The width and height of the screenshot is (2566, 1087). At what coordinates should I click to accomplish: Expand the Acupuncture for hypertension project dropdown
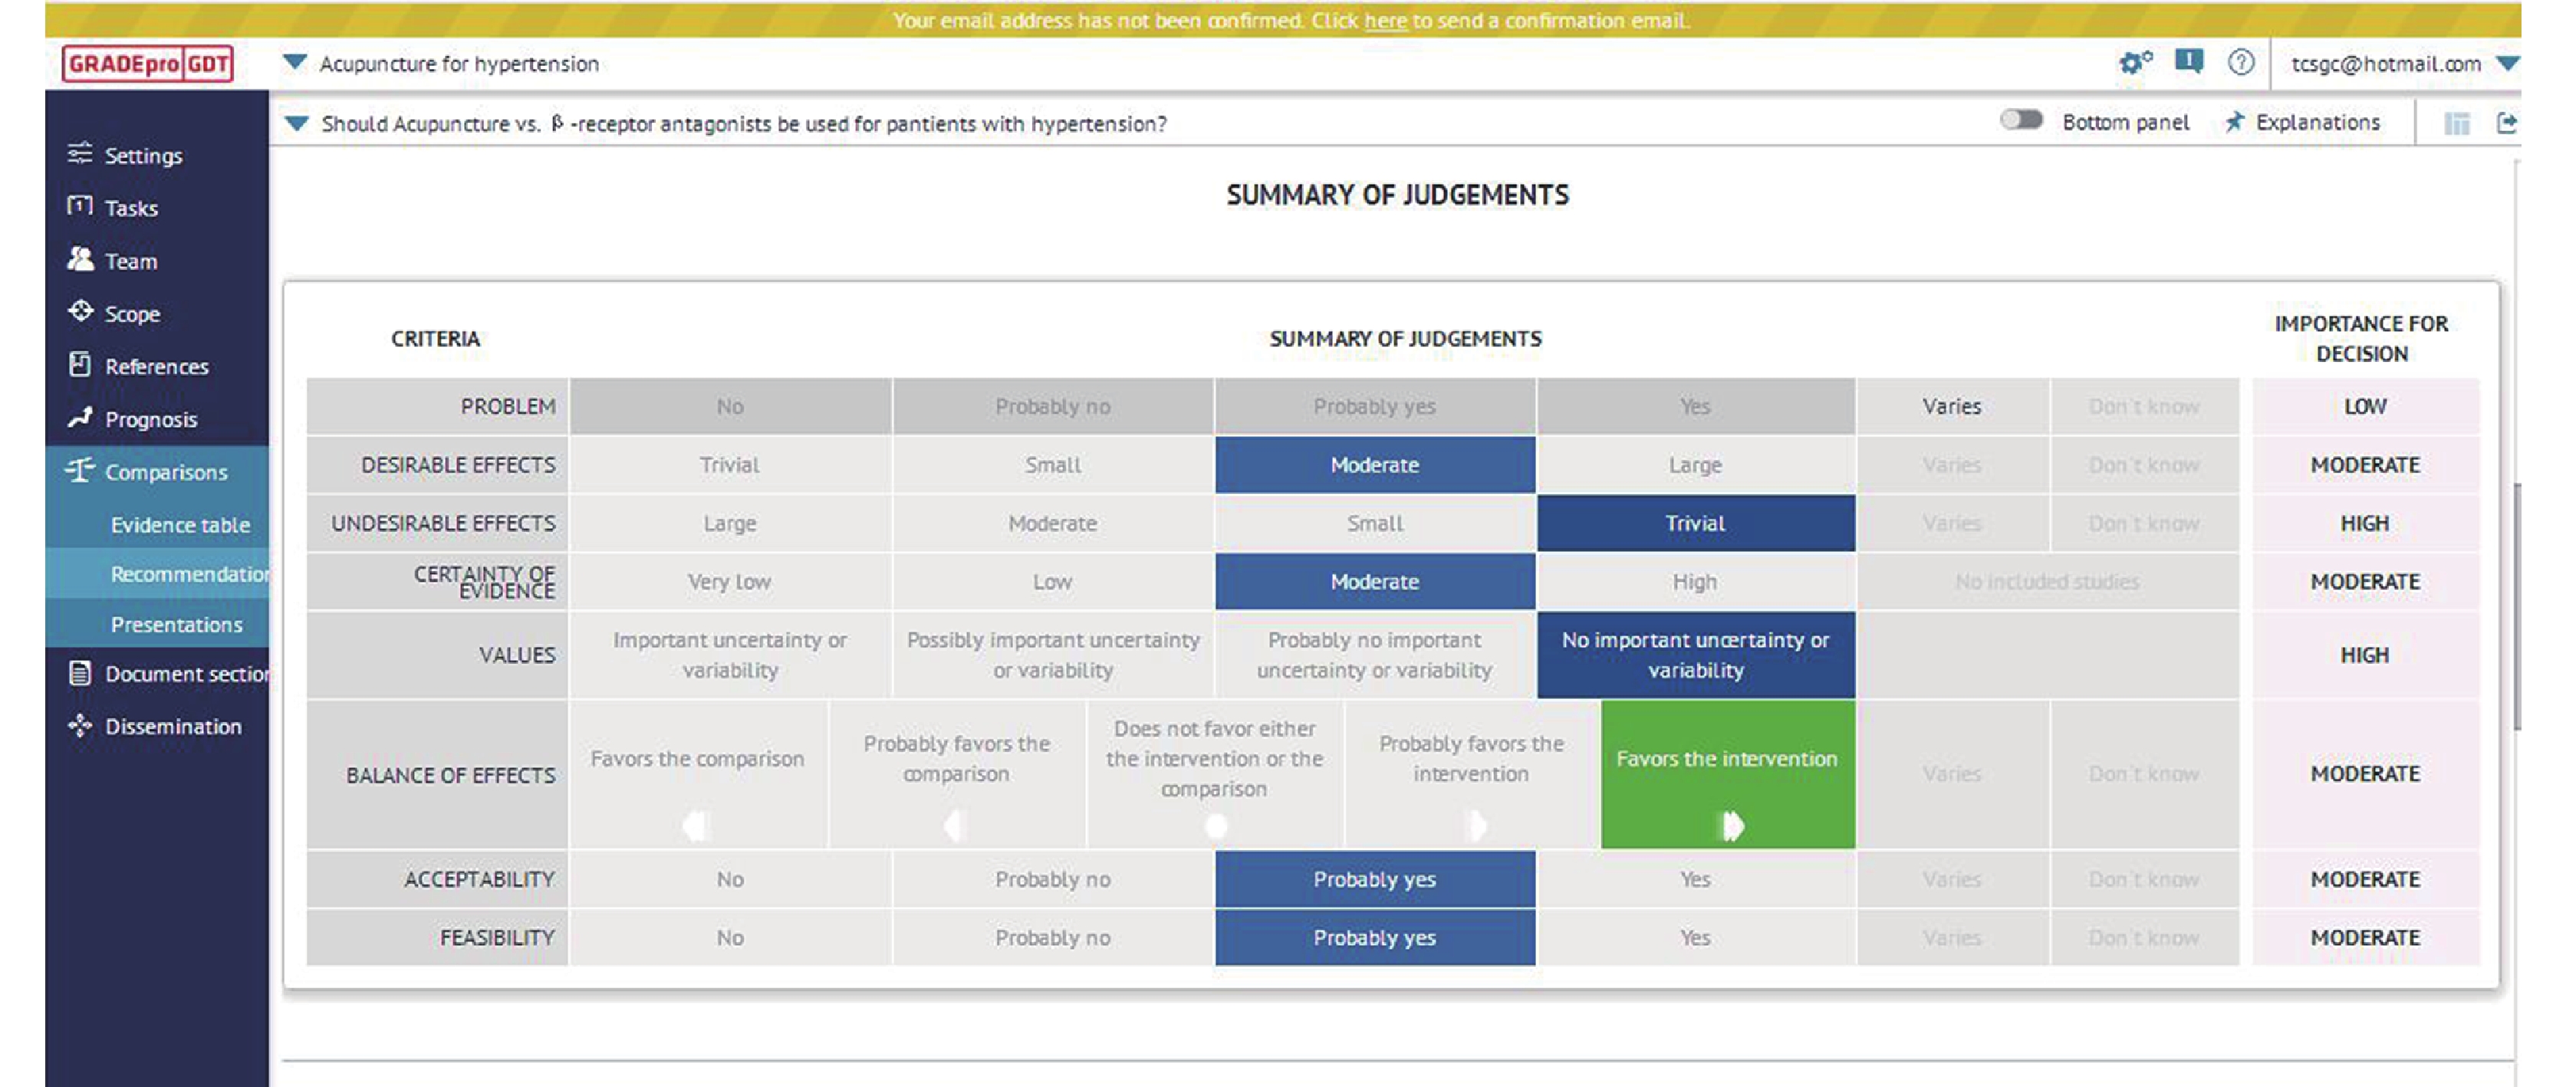point(294,63)
